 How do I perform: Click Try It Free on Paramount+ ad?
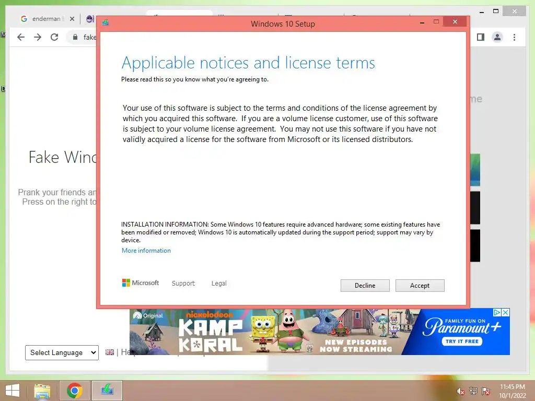(x=462, y=341)
